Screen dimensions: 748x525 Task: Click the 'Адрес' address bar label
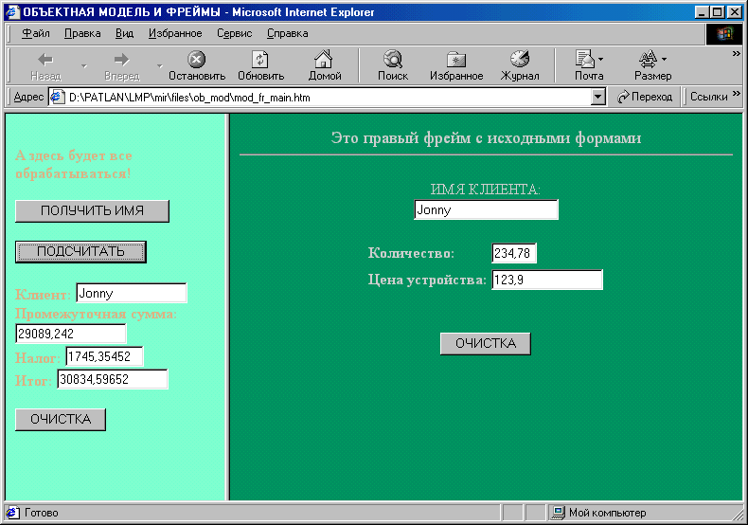point(28,97)
